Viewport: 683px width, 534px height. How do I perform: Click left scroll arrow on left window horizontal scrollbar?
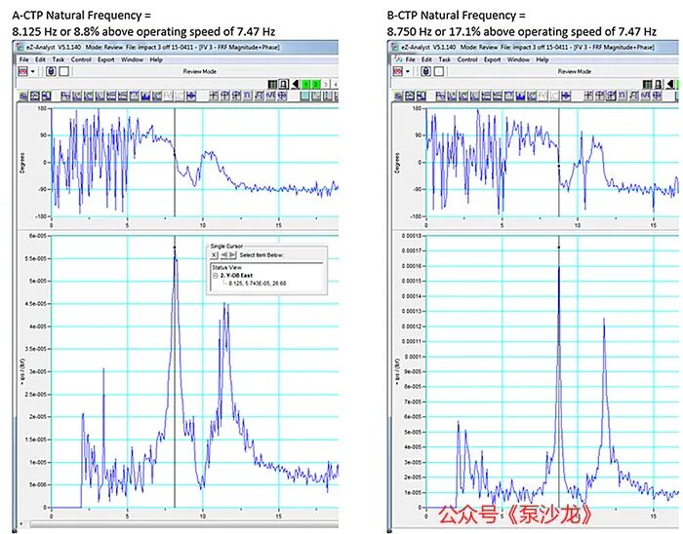click(x=20, y=523)
